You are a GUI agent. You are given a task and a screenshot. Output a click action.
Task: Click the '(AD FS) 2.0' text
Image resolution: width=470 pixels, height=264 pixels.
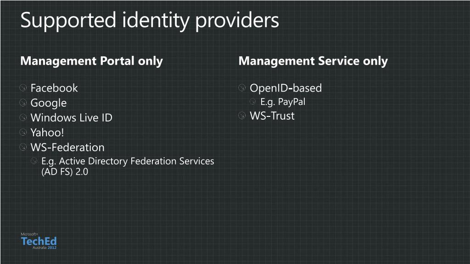pos(65,172)
